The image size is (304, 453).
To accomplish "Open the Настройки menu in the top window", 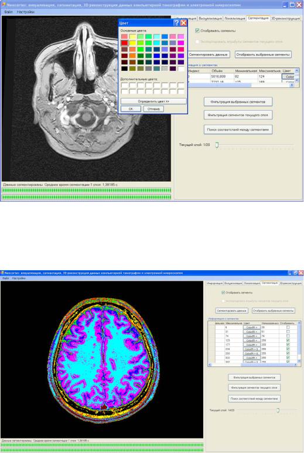I will point(26,12).
